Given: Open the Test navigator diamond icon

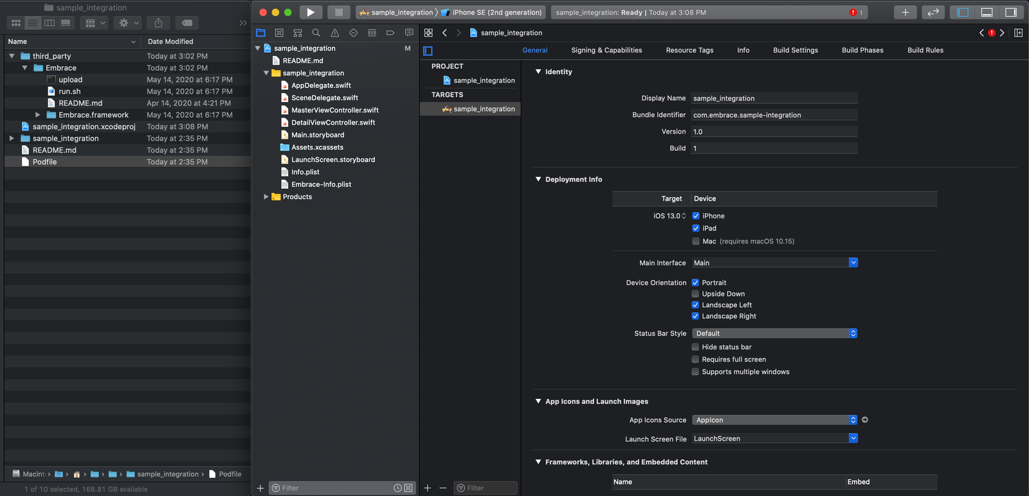Looking at the screenshot, I should pos(353,33).
